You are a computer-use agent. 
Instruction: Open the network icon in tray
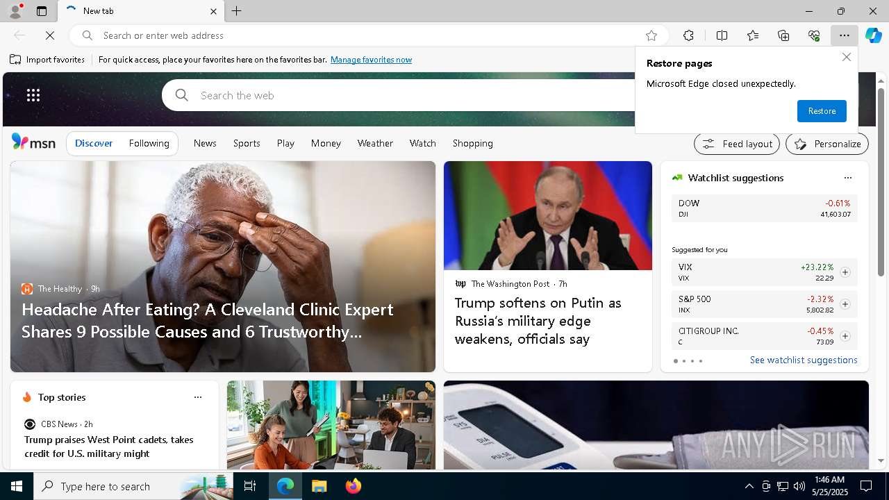[x=783, y=486]
